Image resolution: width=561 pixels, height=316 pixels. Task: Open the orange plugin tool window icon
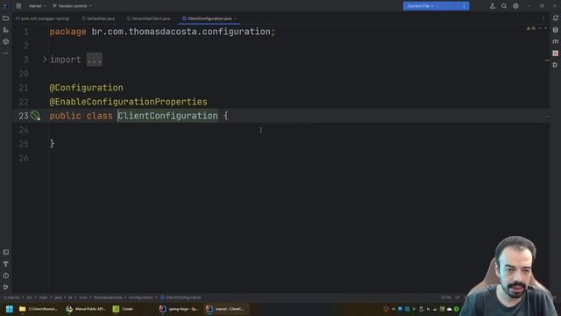555,54
